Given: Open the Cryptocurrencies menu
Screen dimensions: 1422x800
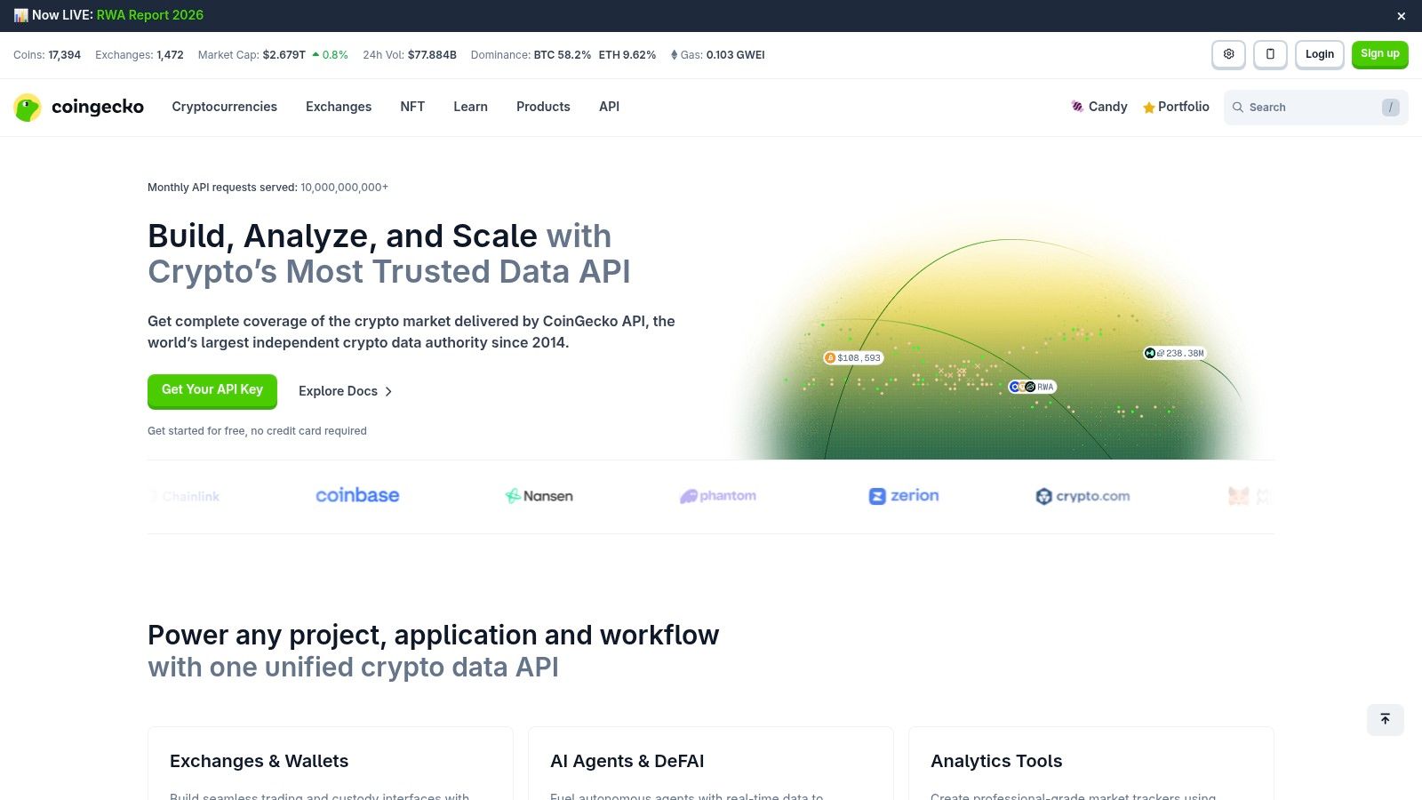Looking at the screenshot, I should pos(224,107).
